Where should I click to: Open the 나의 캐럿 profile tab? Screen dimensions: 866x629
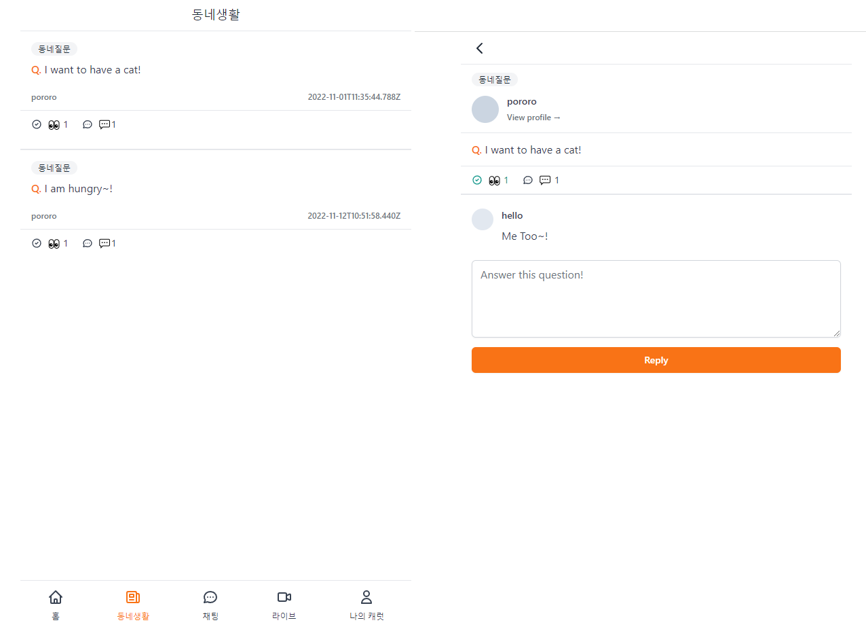tap(366, 606)
